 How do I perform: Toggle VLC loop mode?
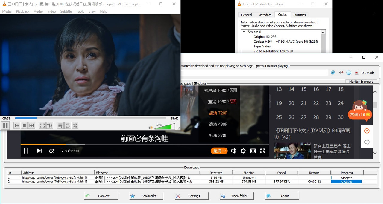coord(68,125)
